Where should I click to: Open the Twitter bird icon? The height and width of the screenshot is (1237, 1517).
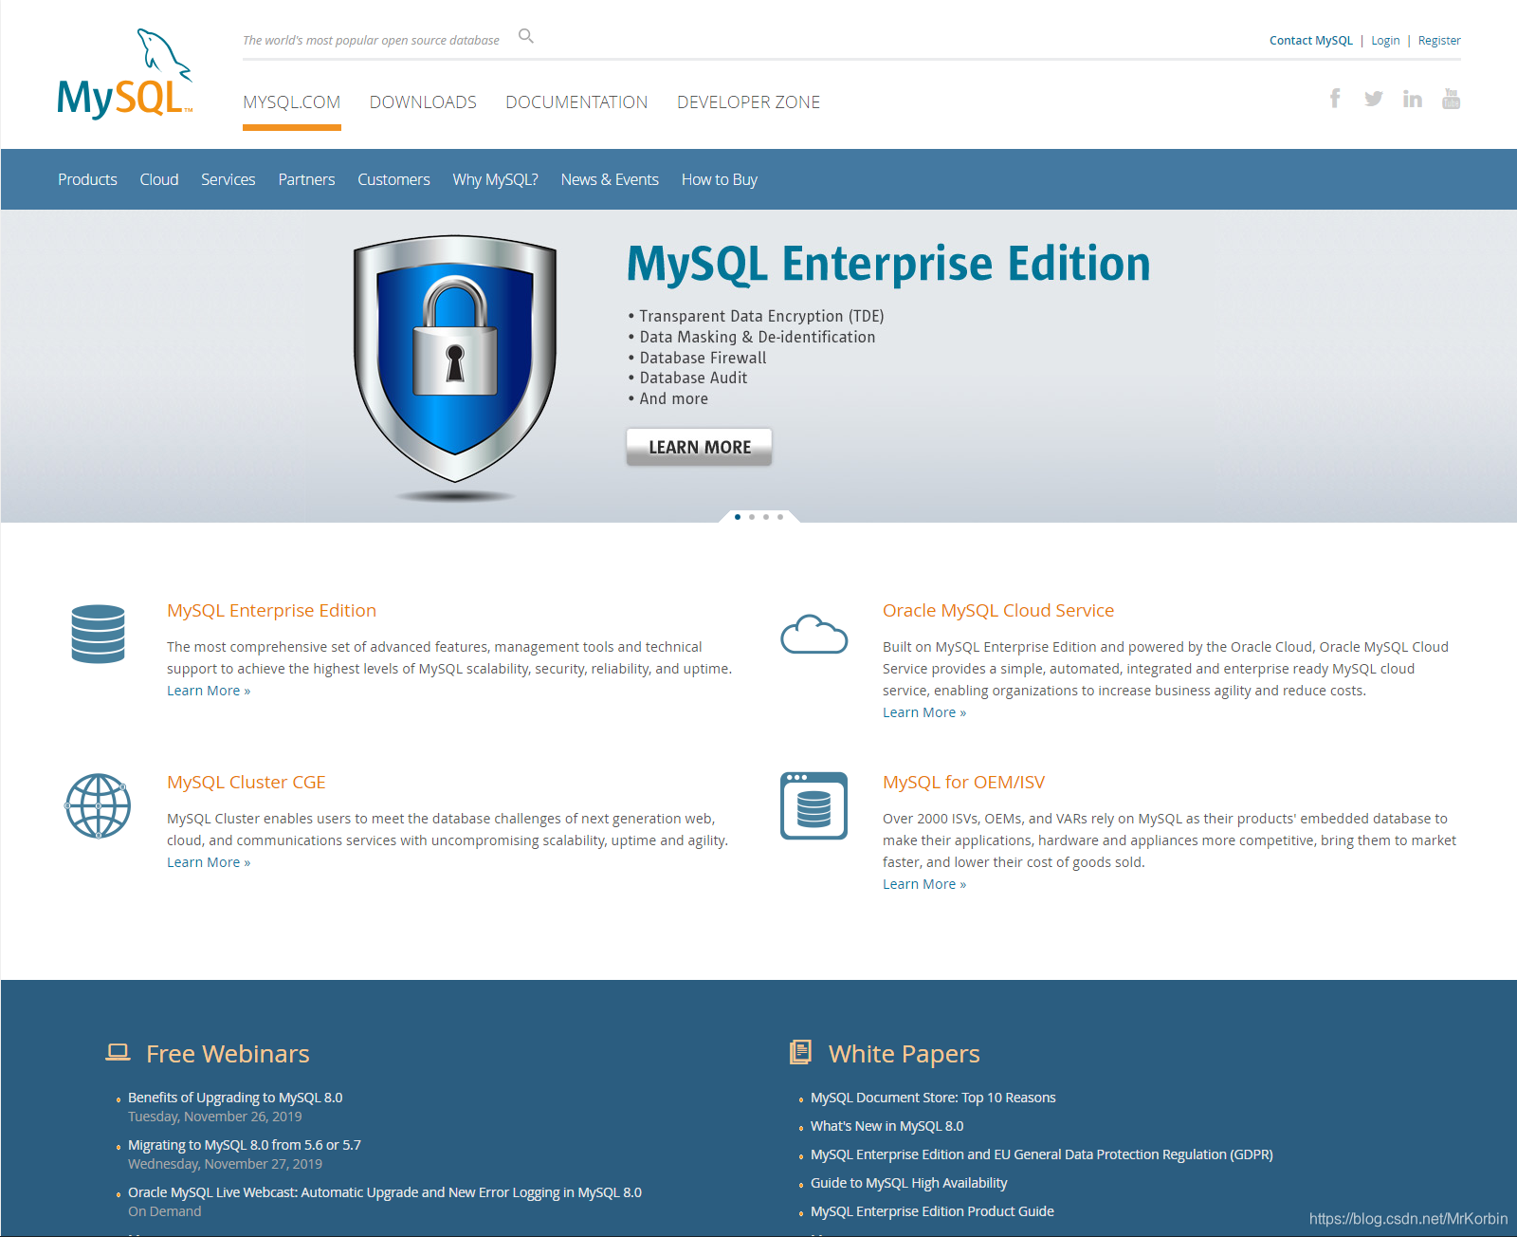[1374, 99]
